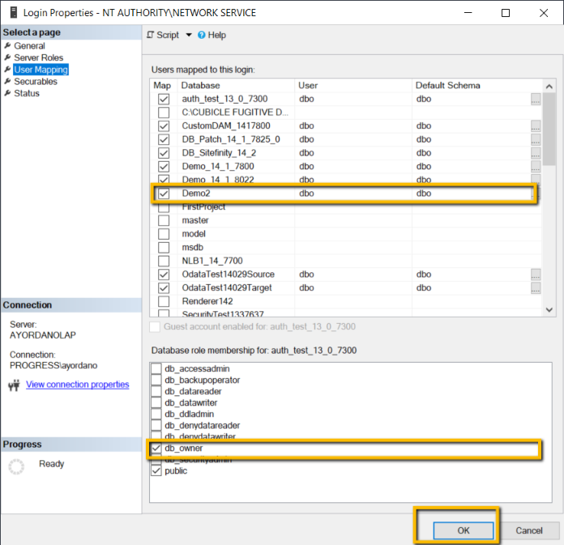Check map for NLB1_14_7700
The width and height of the screenshot is (564, 545).
[x=164, y=261]
